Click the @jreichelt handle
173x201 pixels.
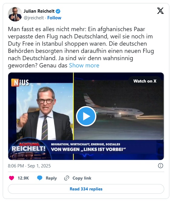(x=34, y=18)
